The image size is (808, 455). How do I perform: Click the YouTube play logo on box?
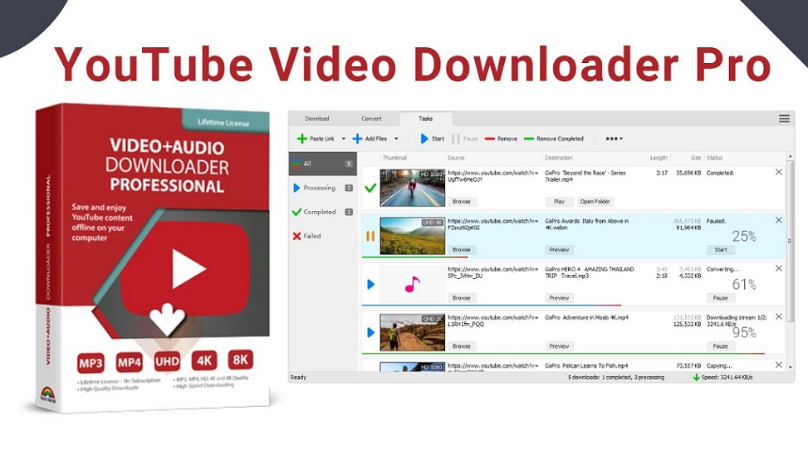coord(185,268)
